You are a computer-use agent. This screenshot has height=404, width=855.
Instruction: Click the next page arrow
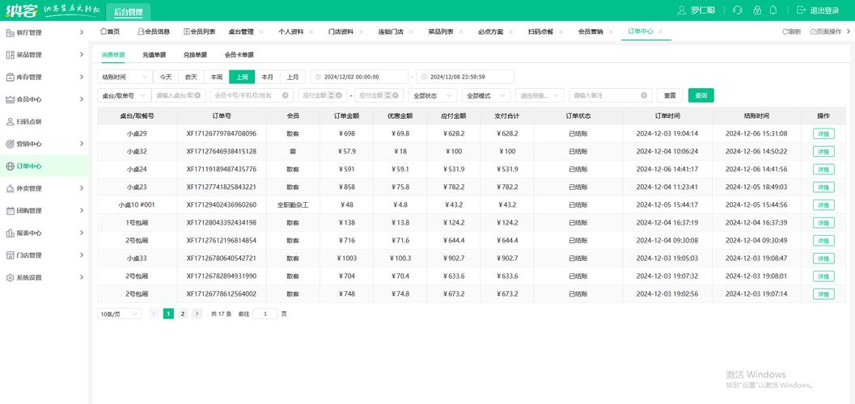tap(197, 314)
